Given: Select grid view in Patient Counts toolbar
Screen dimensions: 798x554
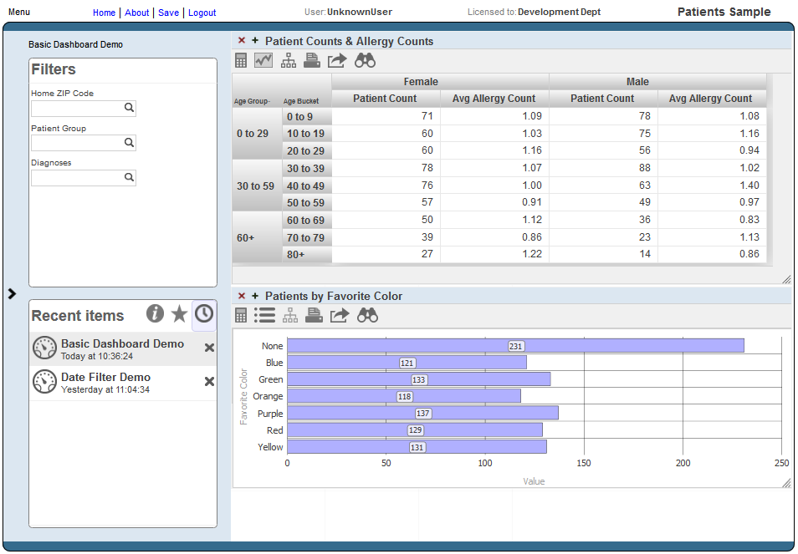Looking at the screenshot, I should click(241, 60).
